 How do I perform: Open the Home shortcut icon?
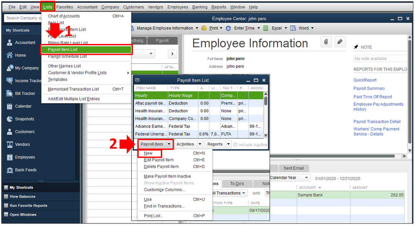pyautogui.click(x=10, y=55)
